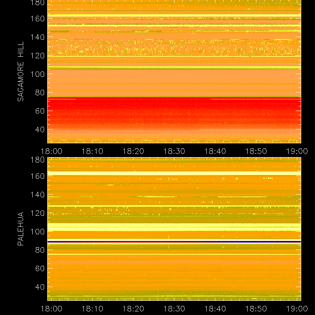The image size is (315, 315).
Task: Click 19:00 under the Sagamore Hill plot
Action: [x=297, y=151]
